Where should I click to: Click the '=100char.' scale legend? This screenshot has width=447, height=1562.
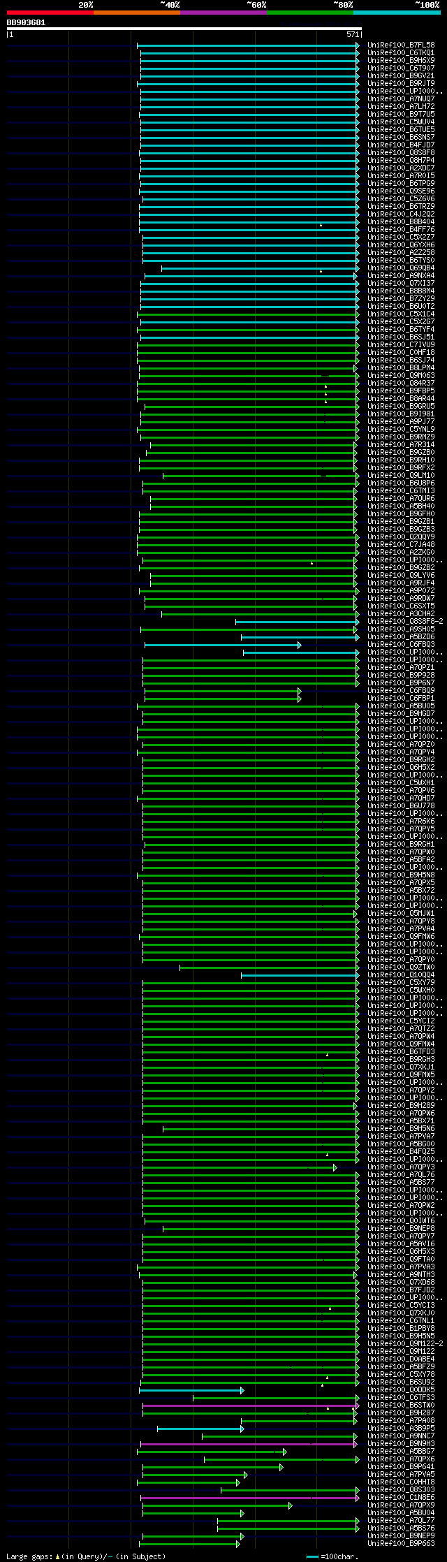tap(332, 1556)
